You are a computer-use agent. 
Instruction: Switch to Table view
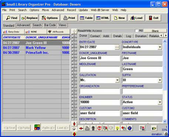[x=86, y=18]
